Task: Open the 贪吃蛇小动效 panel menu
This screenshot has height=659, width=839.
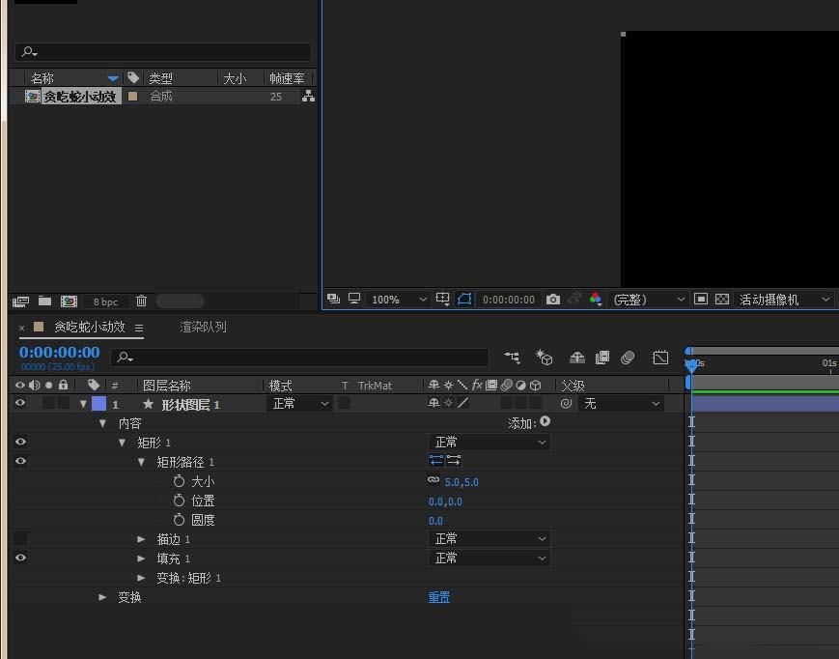Action: pos(139,328)
